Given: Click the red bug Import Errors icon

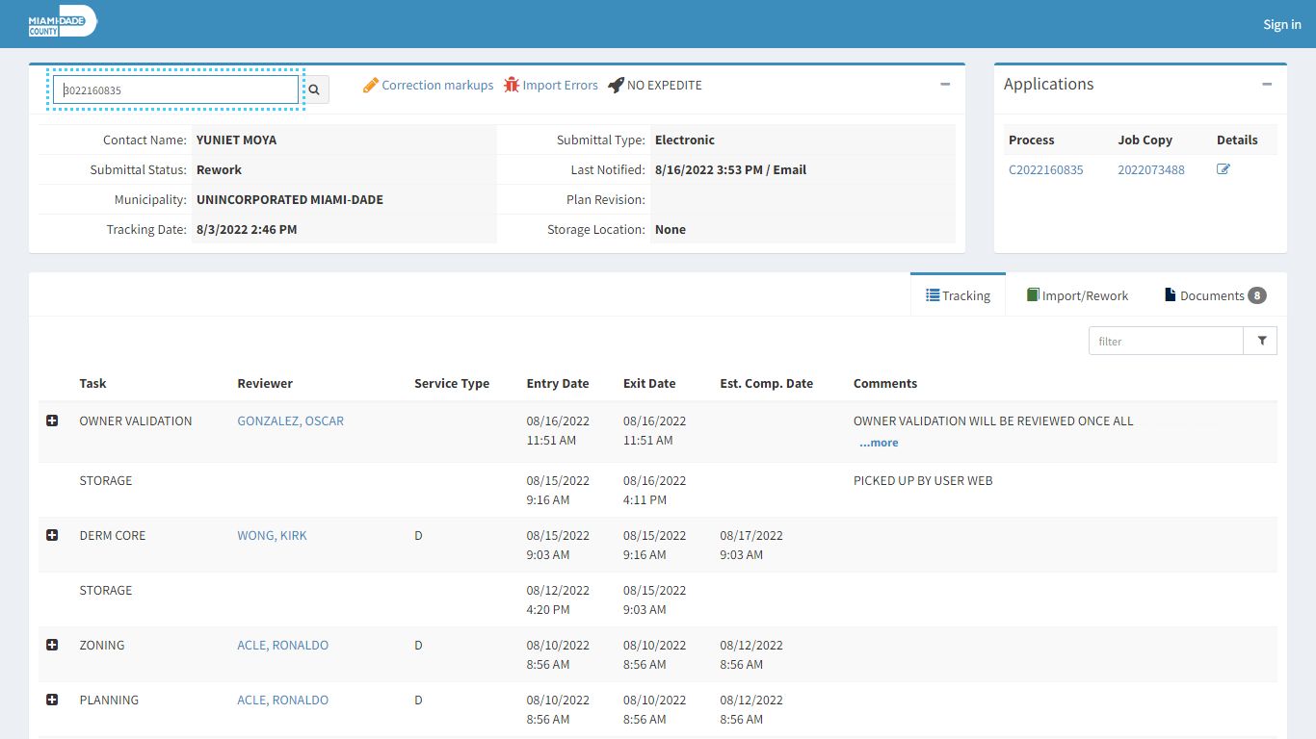Looking at the screenshot, I should [x=512, y=85].
